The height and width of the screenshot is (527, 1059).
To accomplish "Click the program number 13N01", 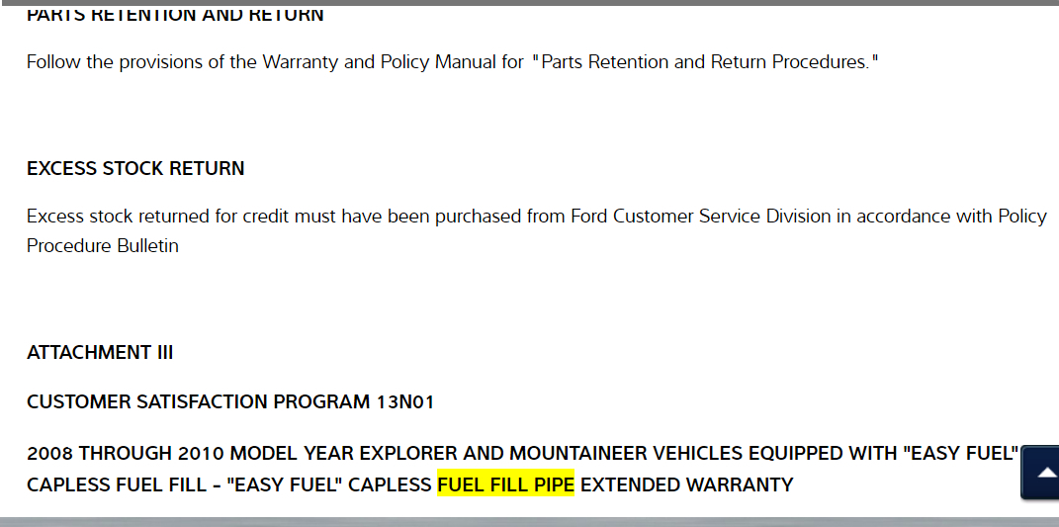I will [x=404, y=401].
